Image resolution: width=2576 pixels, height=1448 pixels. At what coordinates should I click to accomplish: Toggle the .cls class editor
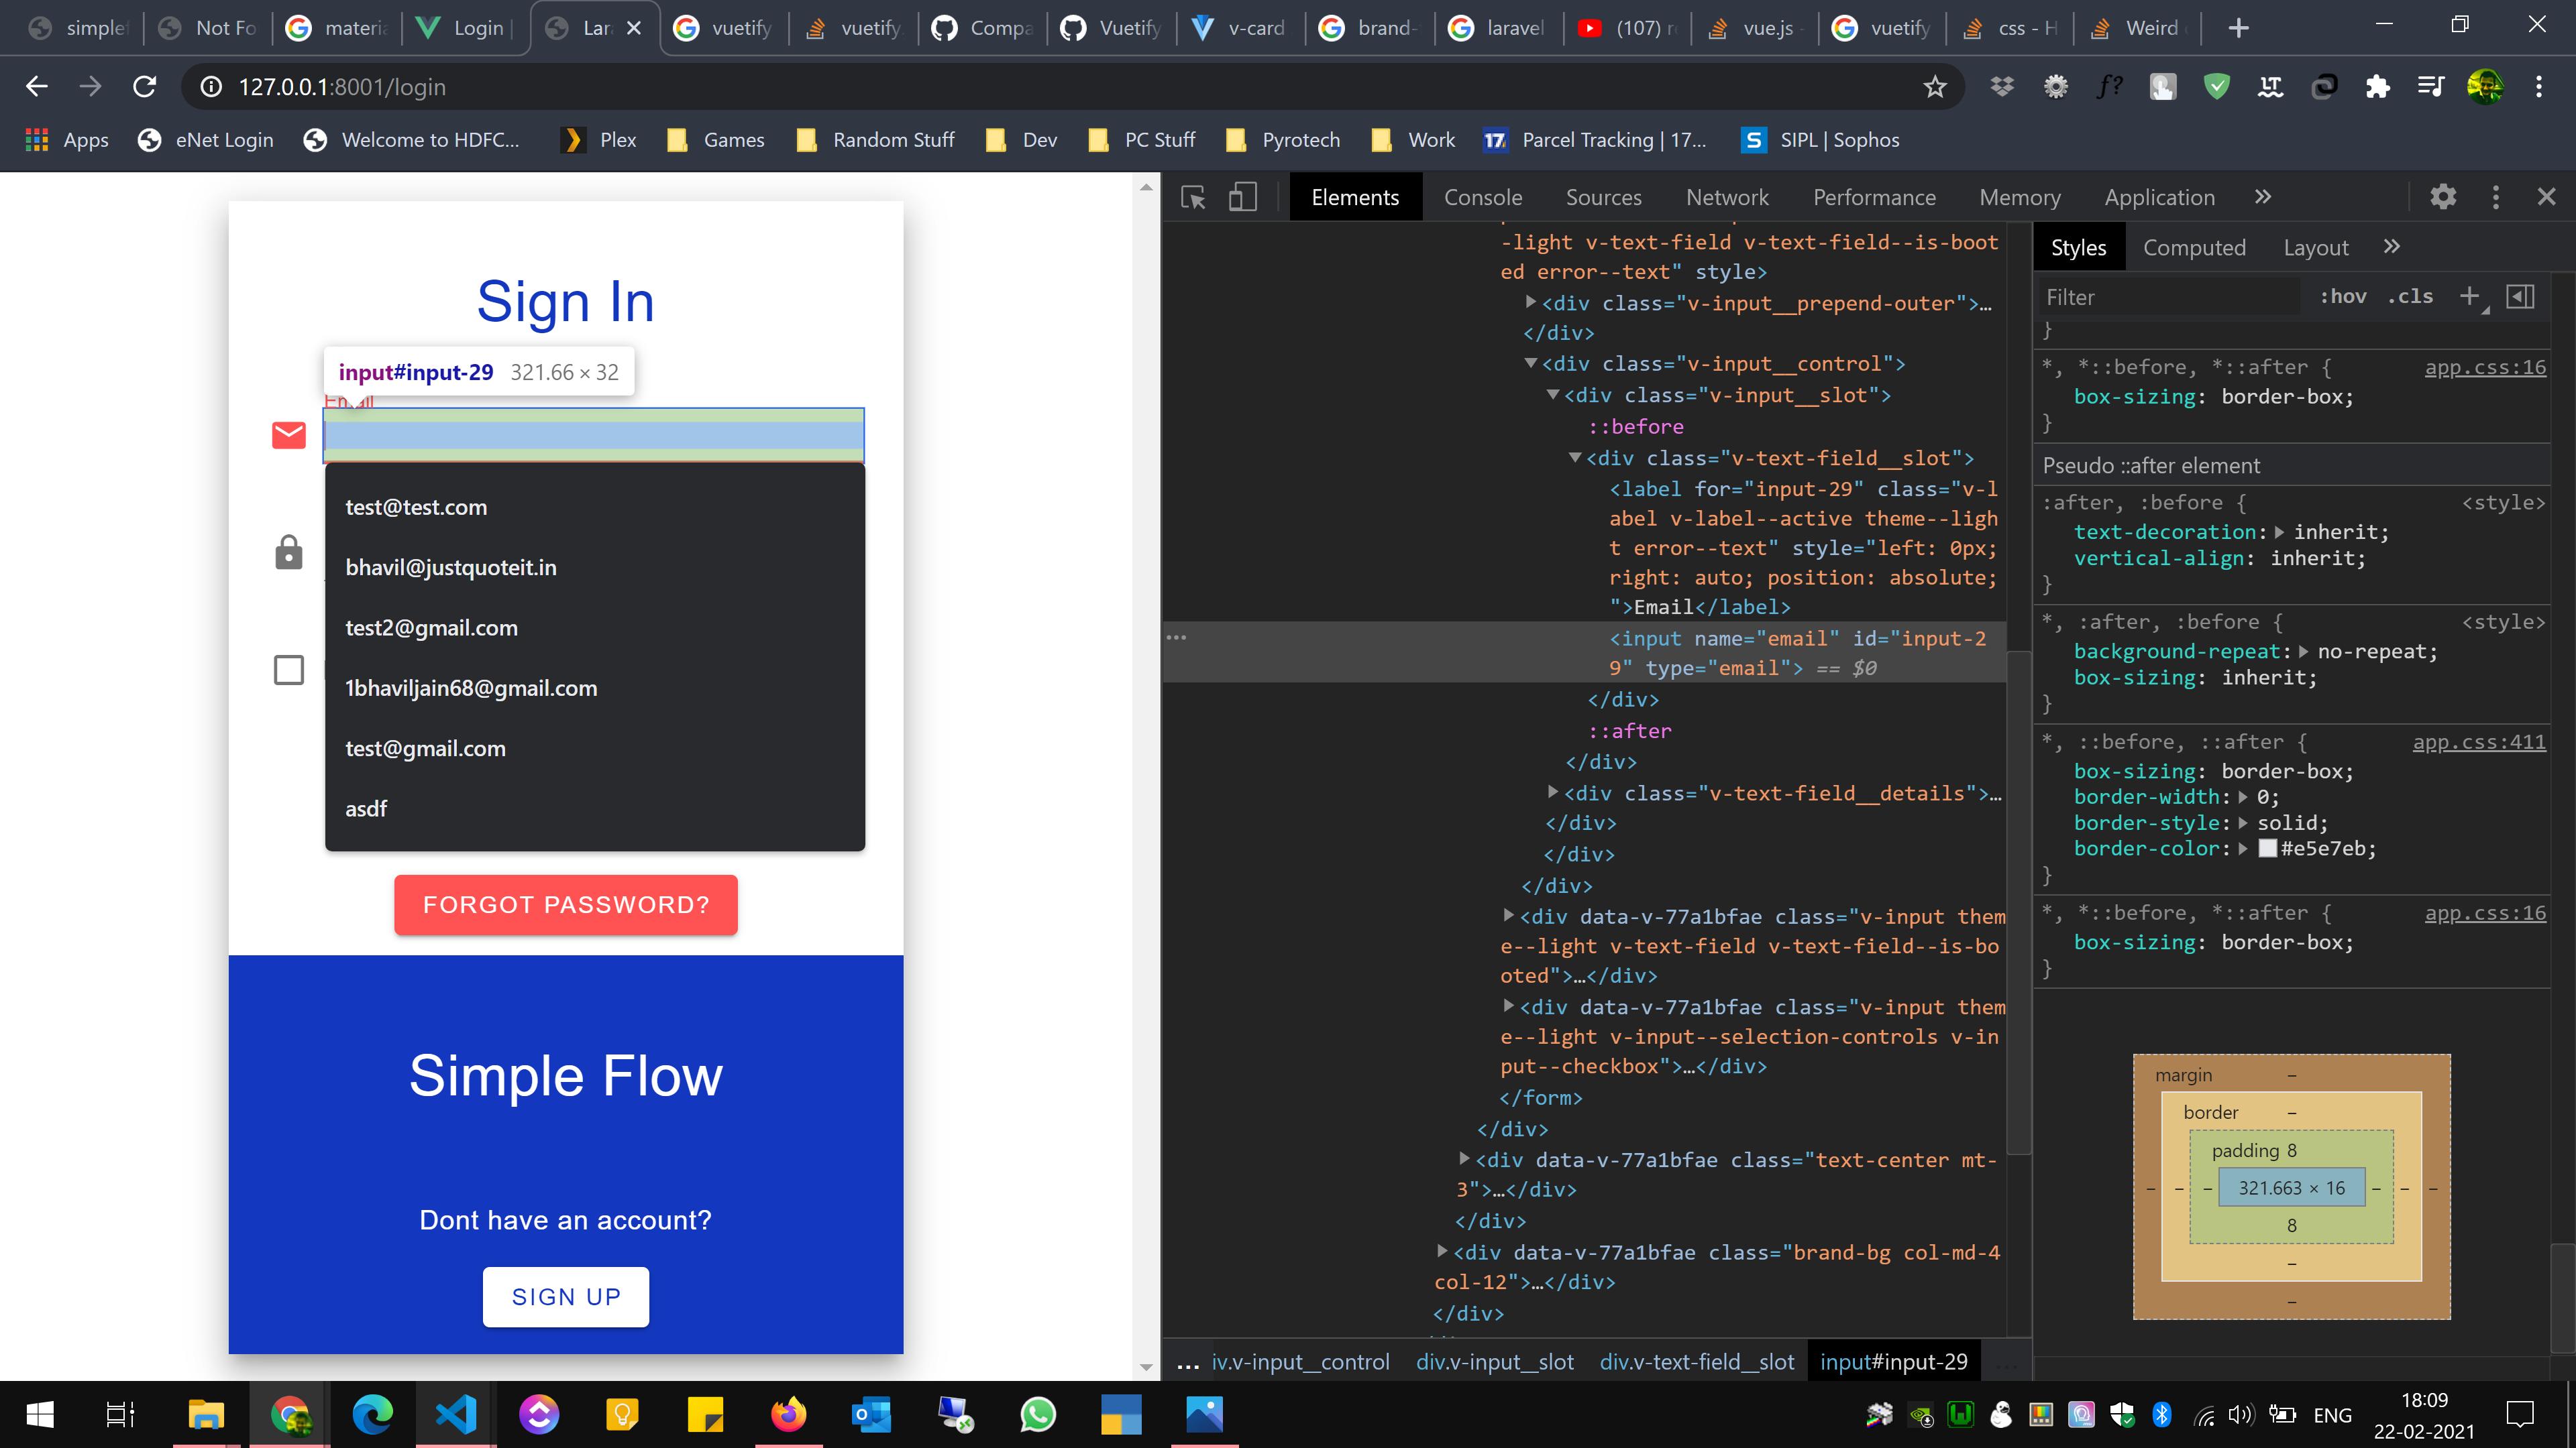(x=2410, y=297)
